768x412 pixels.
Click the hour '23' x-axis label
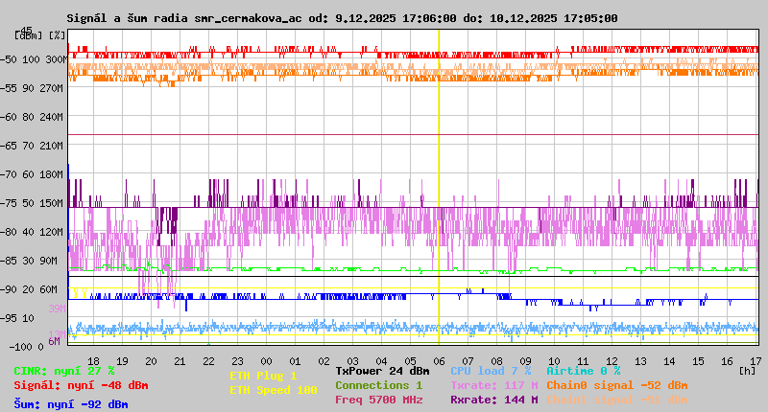pos(237,361)
